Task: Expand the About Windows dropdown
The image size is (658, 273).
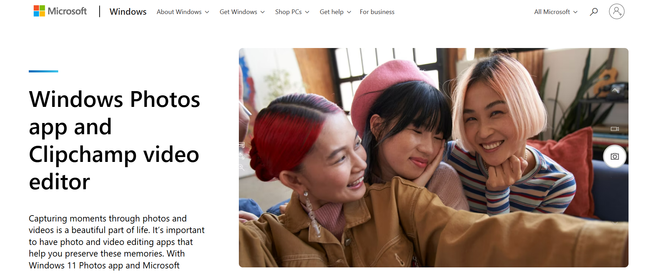Action: 183,12
